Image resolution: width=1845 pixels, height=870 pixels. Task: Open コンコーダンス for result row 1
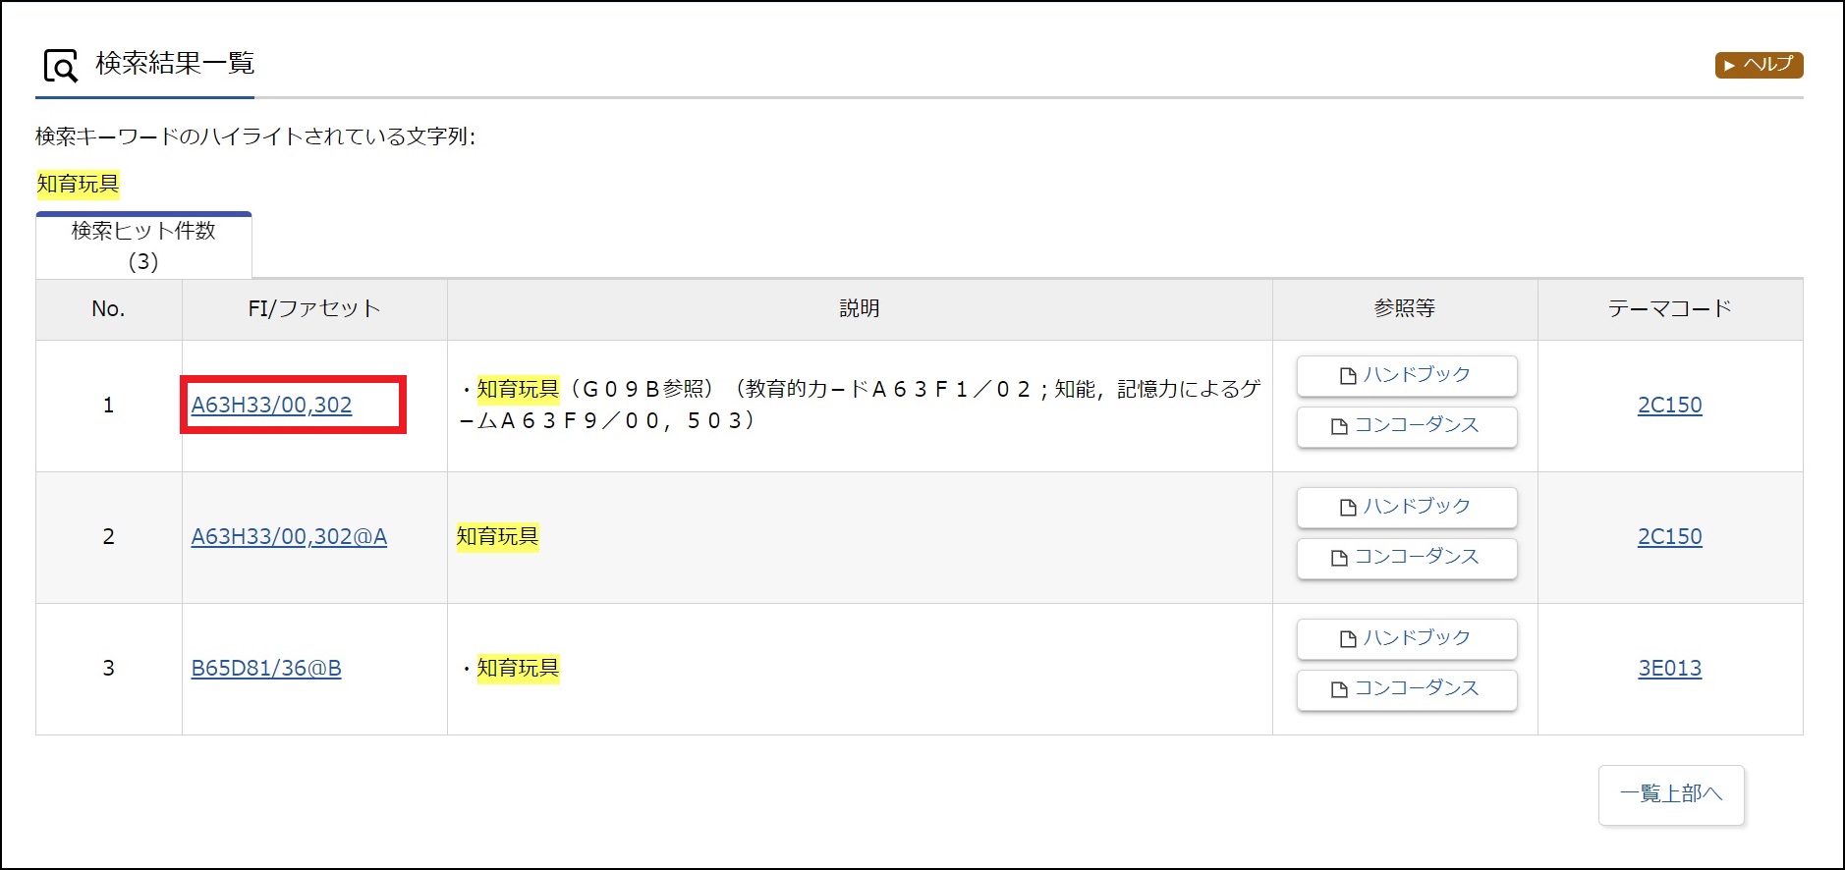(x=1406, y=426)
